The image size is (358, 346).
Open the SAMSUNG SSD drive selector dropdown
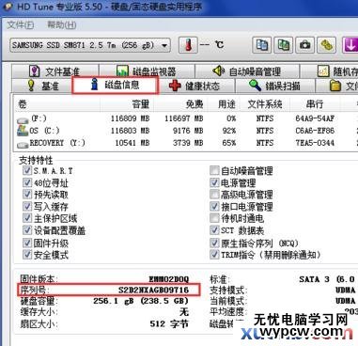point(90,45)
